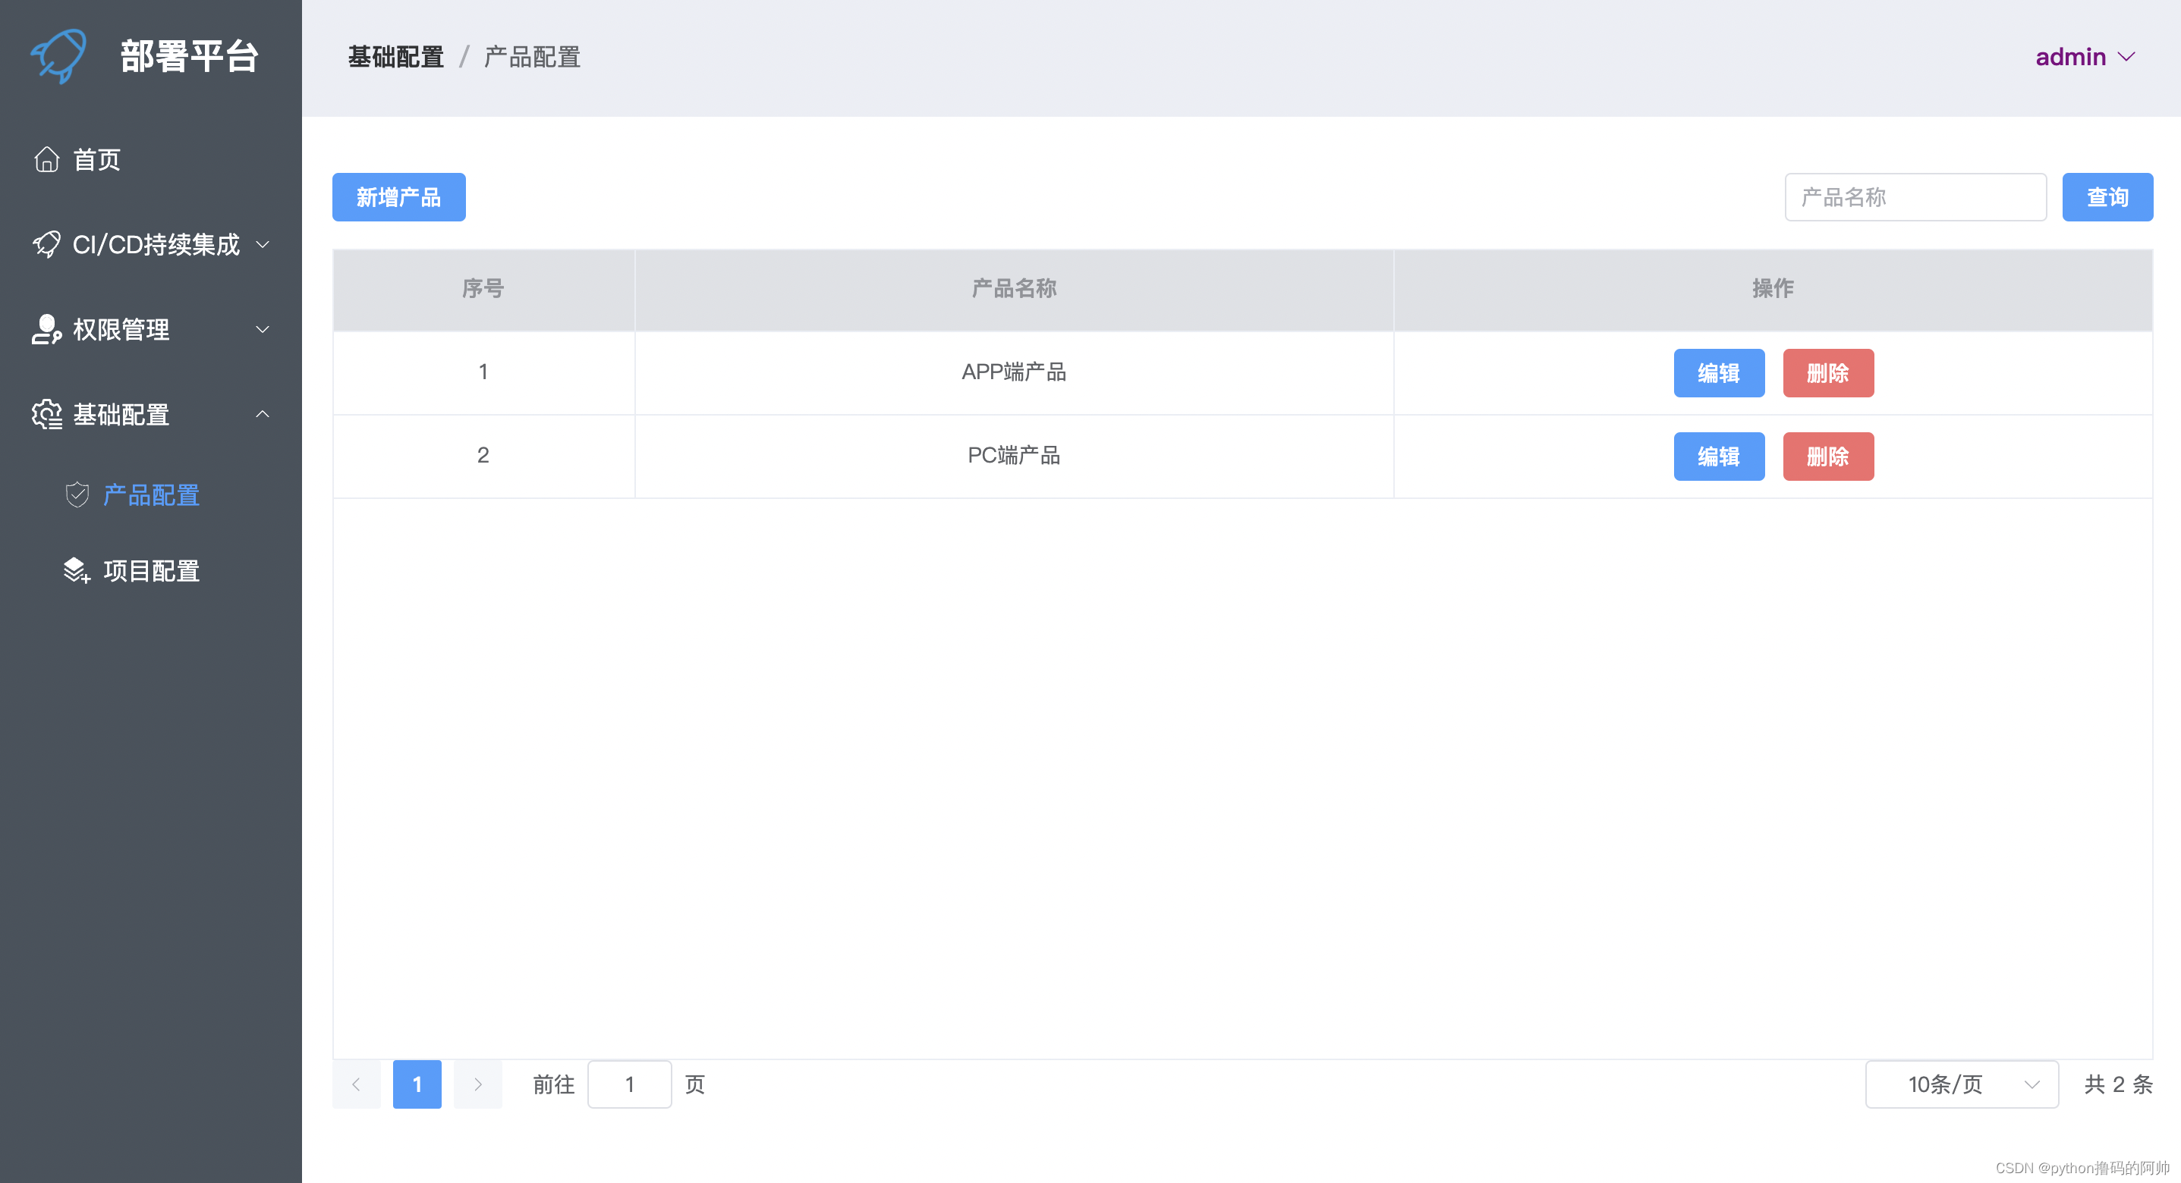Open the 项目配置 menu item
Viewport: 2181px width, 1183px height.
coord(152,570)
